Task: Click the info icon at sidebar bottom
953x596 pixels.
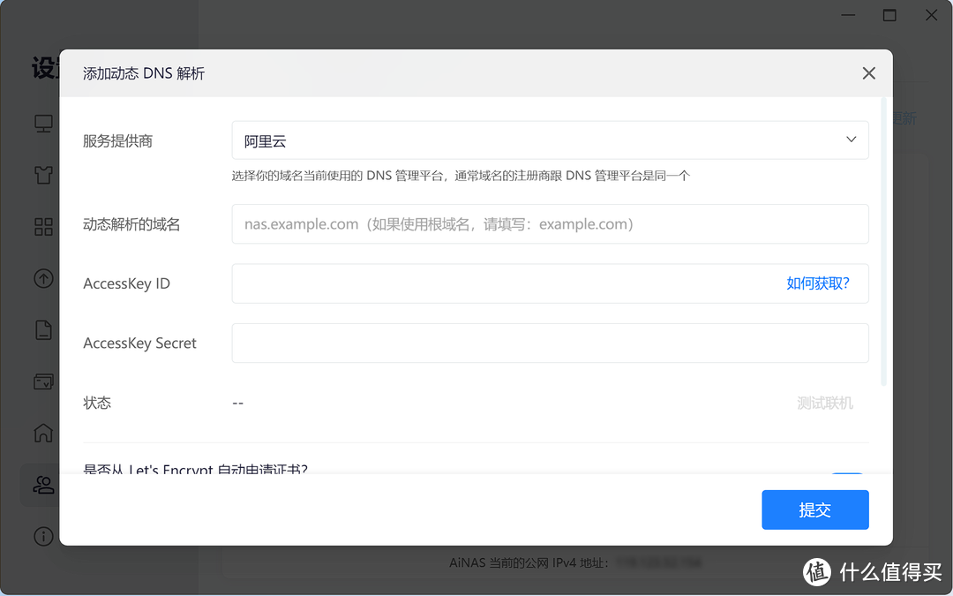Action: pos(43,536)
